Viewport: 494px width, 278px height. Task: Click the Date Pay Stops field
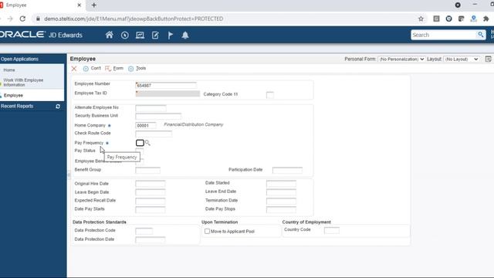pos(281,209)
